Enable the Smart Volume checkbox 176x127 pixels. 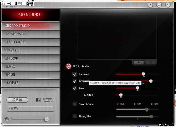point(75,104)
